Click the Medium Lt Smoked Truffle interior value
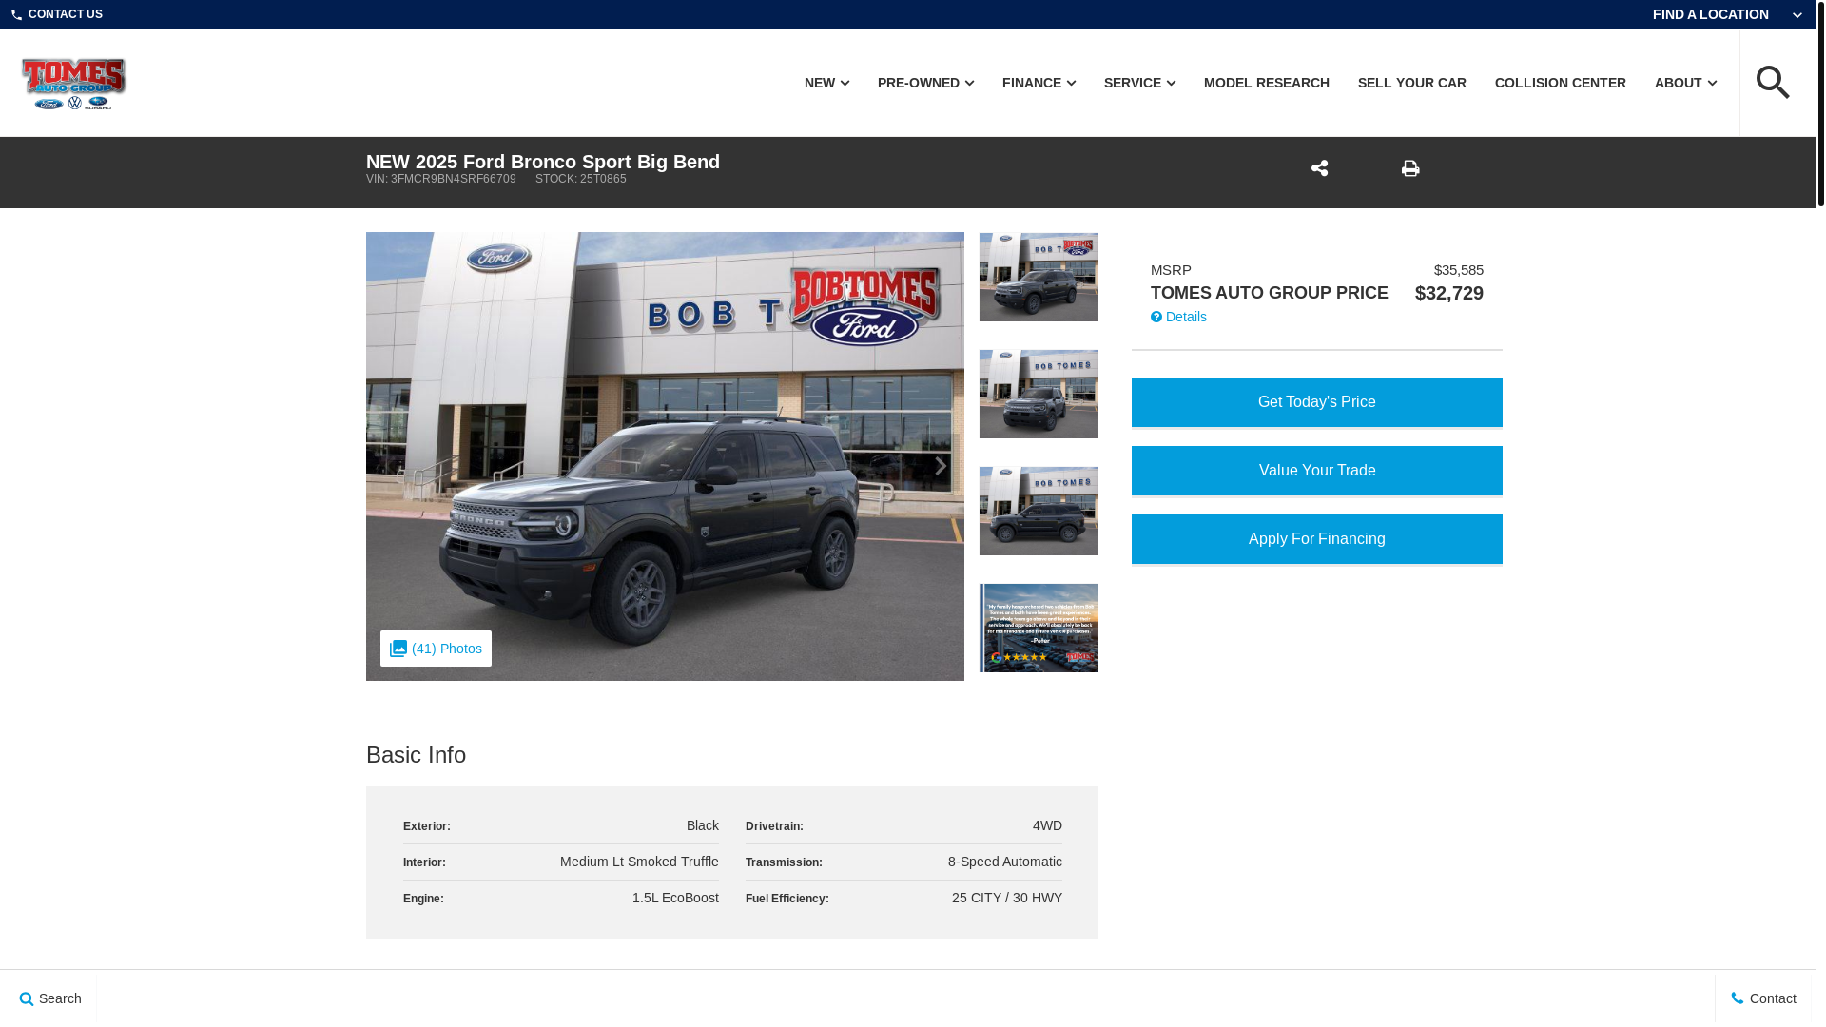 [639, 862]
